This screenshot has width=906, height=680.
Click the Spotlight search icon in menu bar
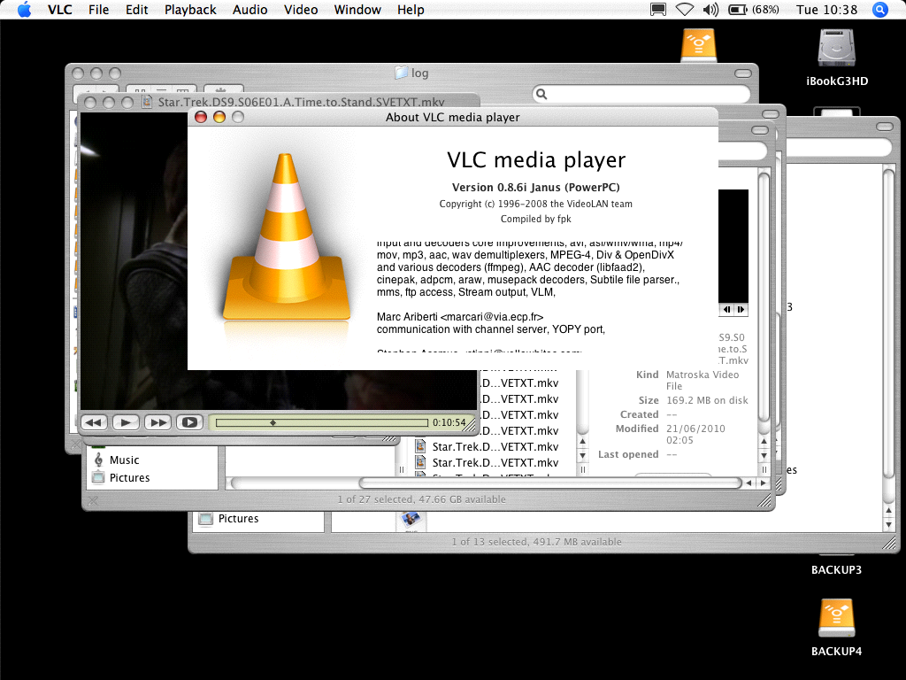(880, 10)
